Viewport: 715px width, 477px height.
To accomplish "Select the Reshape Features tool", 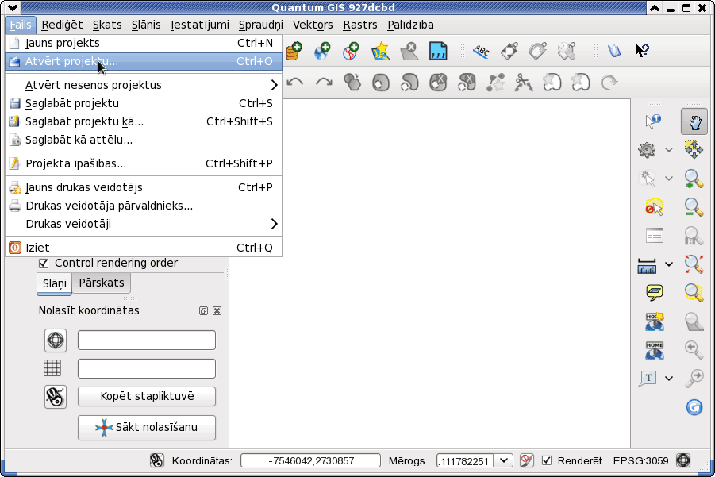I will pyautogui.click(x=495, y=83).
